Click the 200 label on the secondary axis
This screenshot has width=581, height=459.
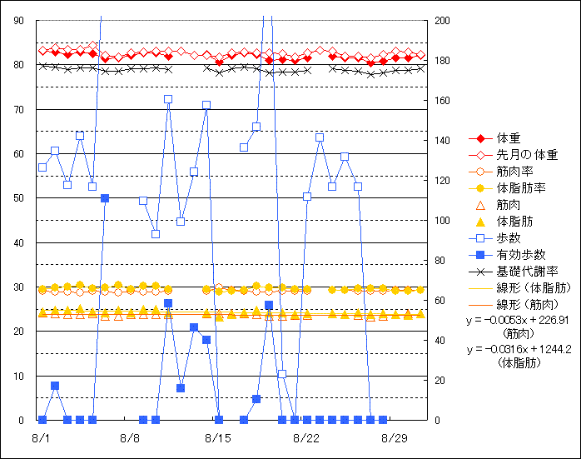(443, 20)
